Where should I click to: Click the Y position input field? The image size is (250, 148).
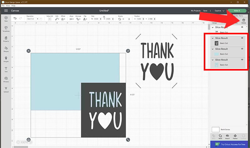click(151, 19)
